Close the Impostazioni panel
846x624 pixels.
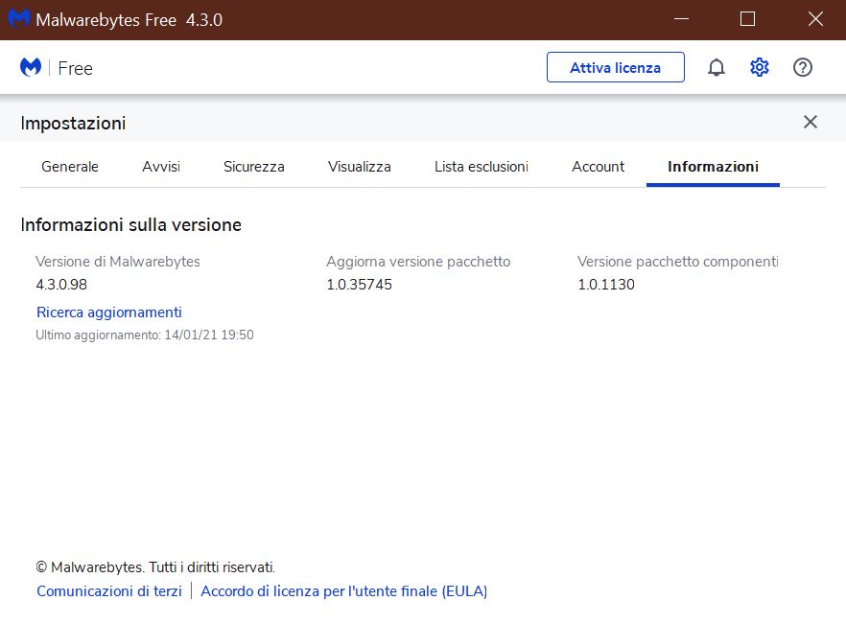click(810, 122)
